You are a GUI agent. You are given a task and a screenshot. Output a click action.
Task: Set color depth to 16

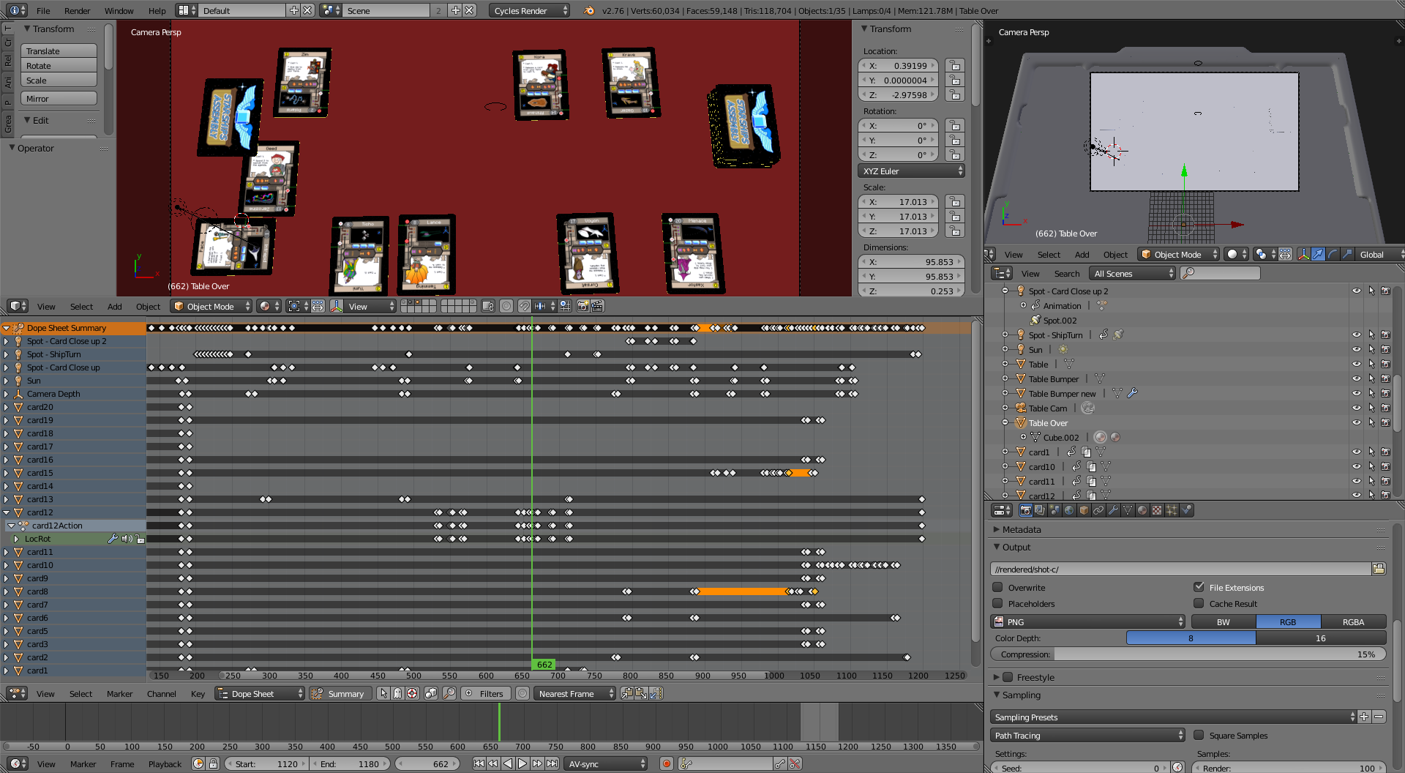click(1321, 638)
